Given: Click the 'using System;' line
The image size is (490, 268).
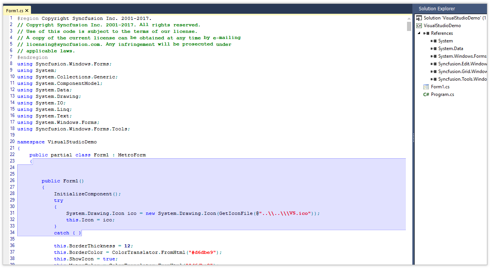Looking at the screenshot, I should coord(37,70).
